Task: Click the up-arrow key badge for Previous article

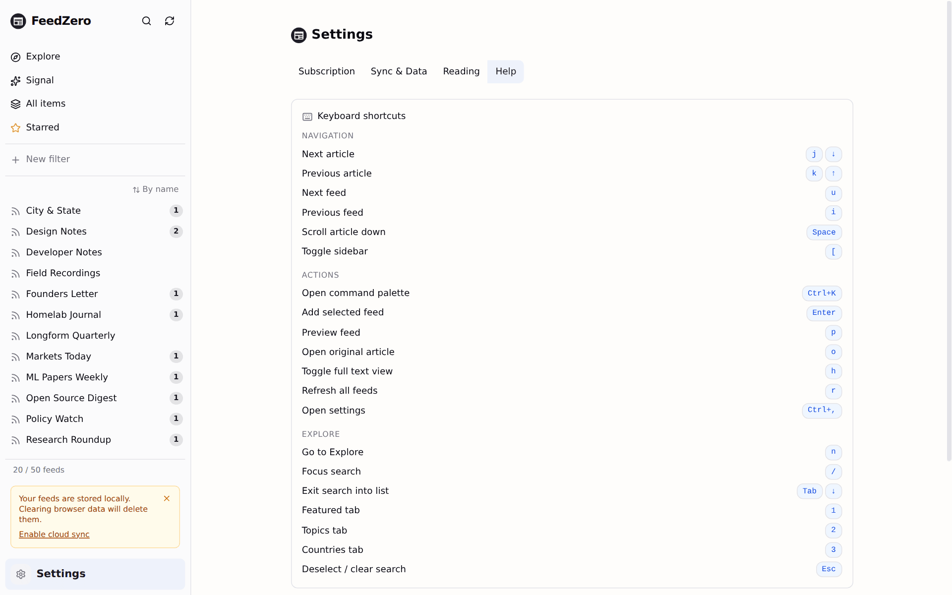Action: (833, 174)
